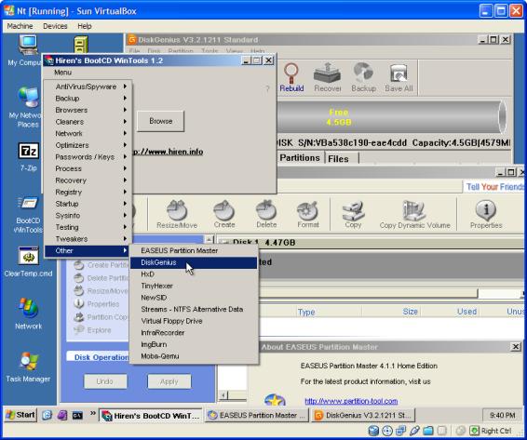527x440 pixels.
Task: Expand the Network submenu in WinTools
Action: (87, 134)
